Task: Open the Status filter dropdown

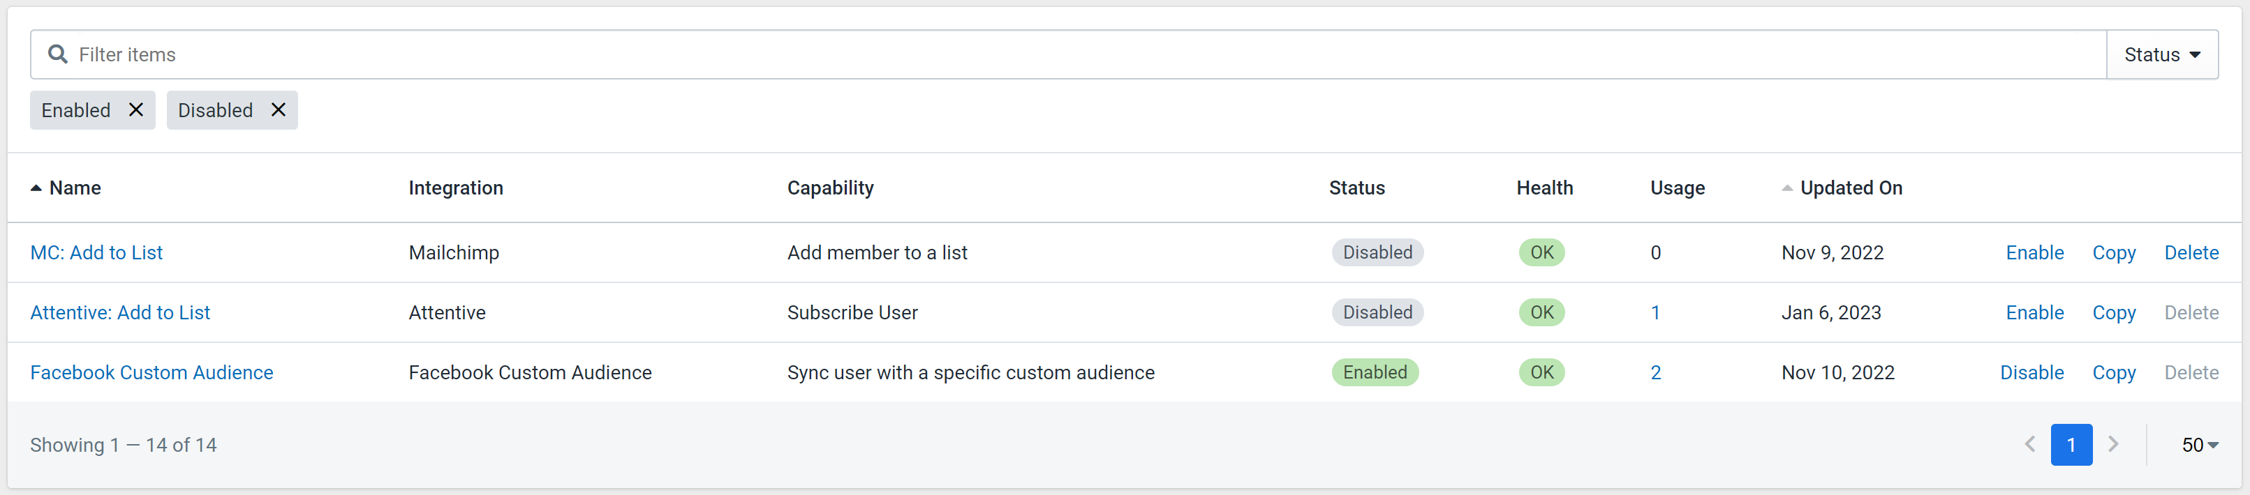Action: (x=2162, y=54)
